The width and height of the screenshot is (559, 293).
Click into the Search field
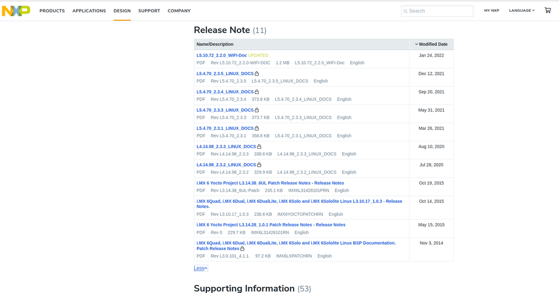437,11
